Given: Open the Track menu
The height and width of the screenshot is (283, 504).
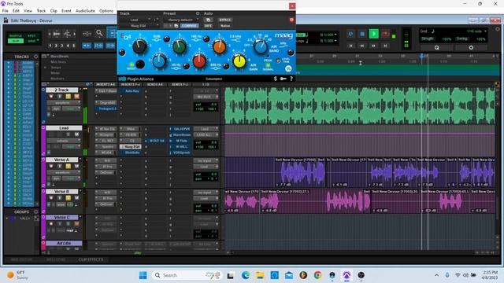Looking at the screenshot, I should tap(41, 11).
